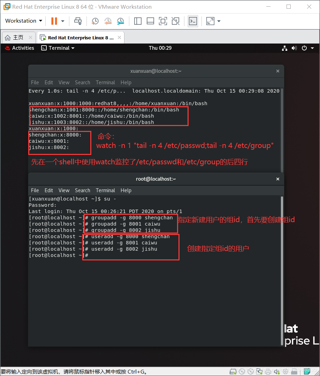This screenshot has height=376, width=320.
Task: Click the line 'groupadd -g 8000 shengchan'
Action: point(101,218)
